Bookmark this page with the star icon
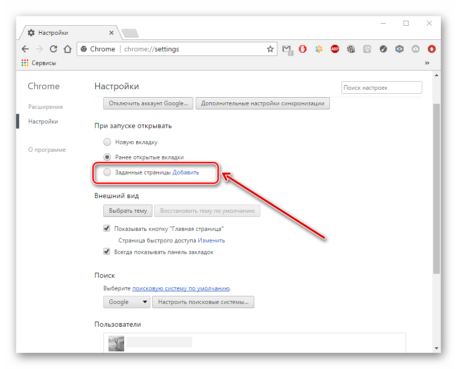Viewport: 457px width, 369px height. 270,49
